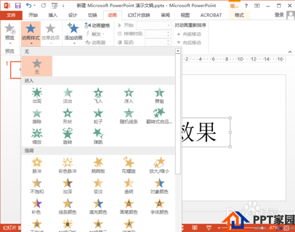The width and height of the screenshot is (295, 232).
Task: Select the 翻转式由远 animation
Action: (159, 116)
